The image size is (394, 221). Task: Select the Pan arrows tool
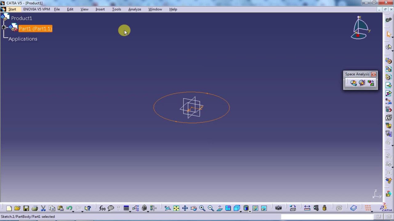tap(185, 208)
